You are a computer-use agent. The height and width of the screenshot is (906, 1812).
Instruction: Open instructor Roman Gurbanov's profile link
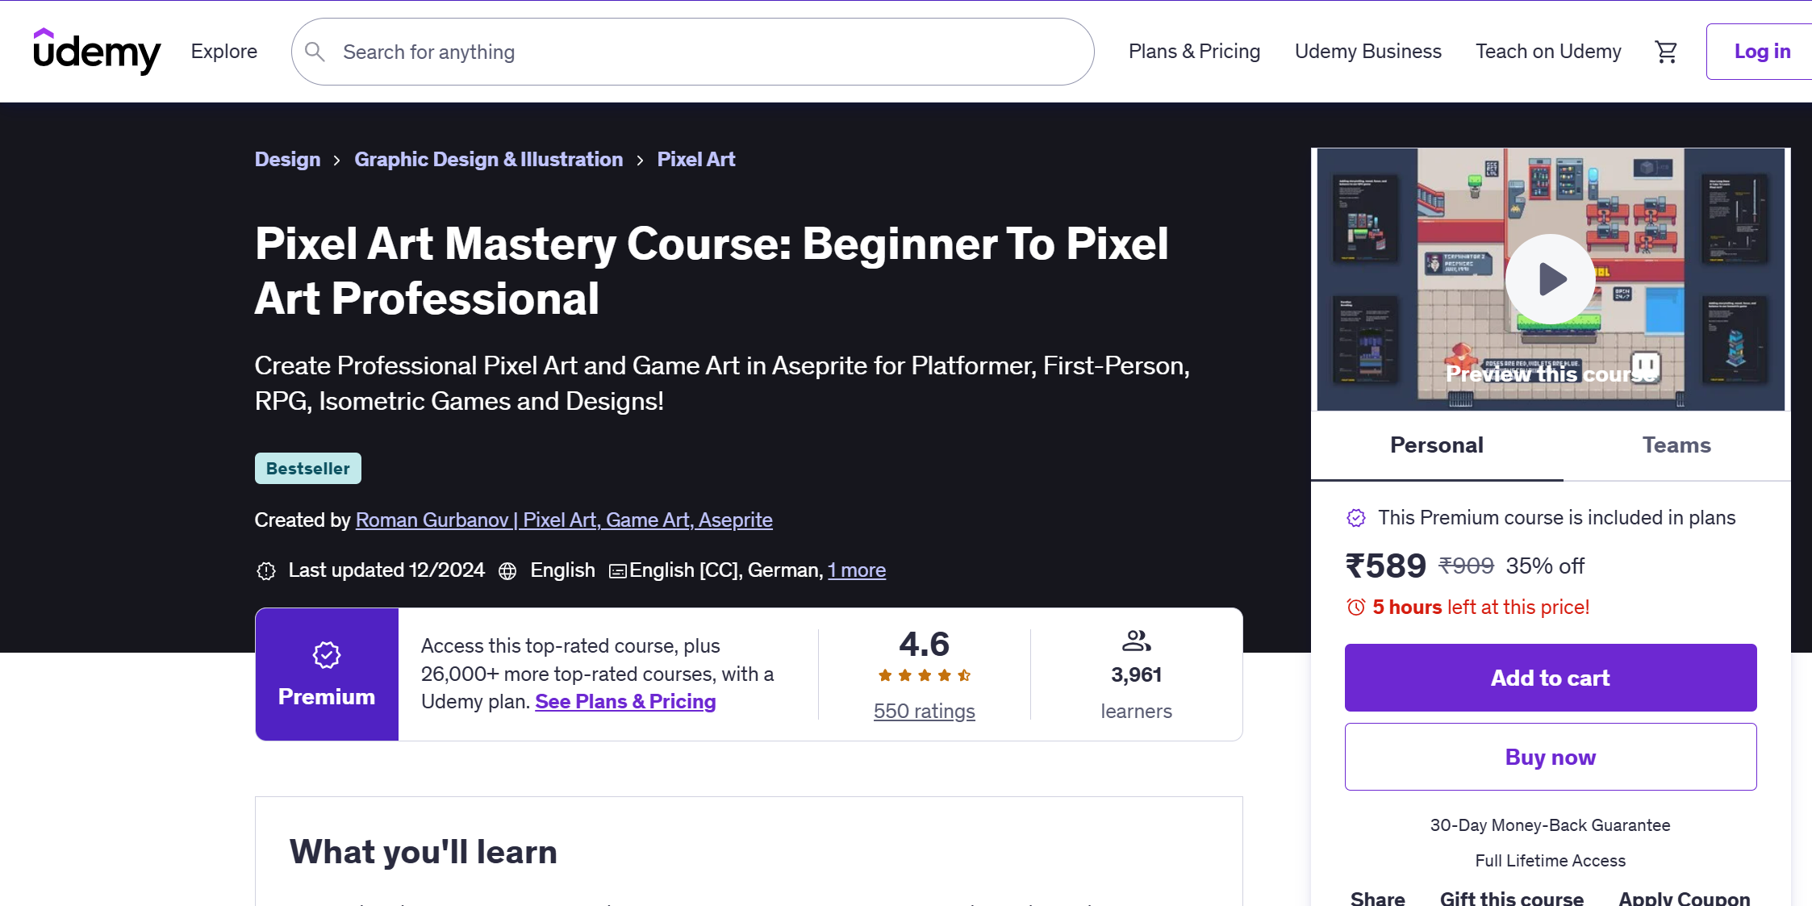564,520
